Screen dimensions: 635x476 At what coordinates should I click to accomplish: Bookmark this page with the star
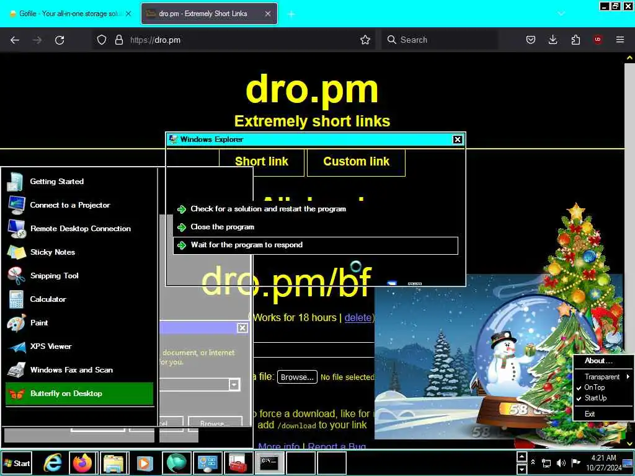[x=365, y=40]
